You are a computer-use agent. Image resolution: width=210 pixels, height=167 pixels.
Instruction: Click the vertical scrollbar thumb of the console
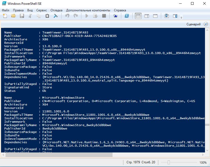[x=207, y=125]
